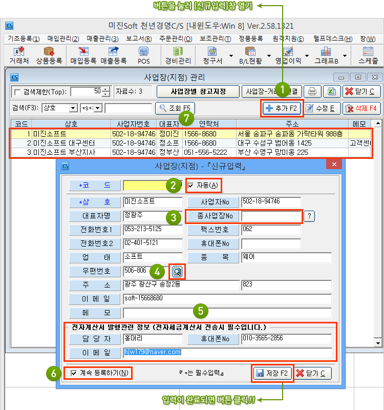Click the 저장 F2 save button
The height and width of the screenshot is (410, 384).
click(272, 373)
